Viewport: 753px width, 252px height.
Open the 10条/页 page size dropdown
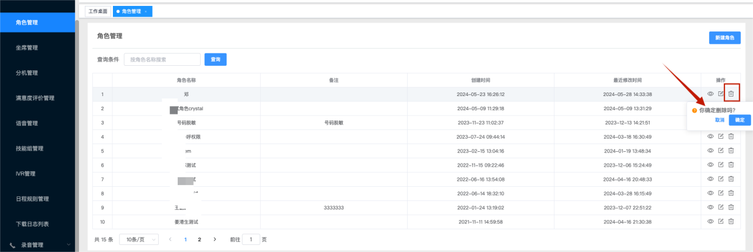pos(139,240)
